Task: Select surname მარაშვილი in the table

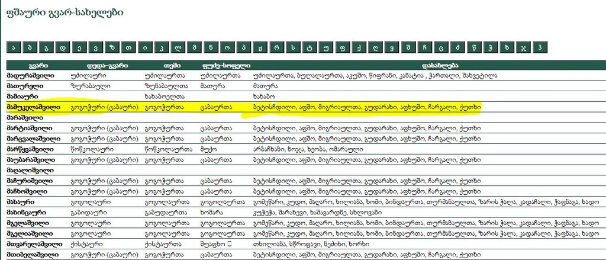Action: [x=25, y=118]
